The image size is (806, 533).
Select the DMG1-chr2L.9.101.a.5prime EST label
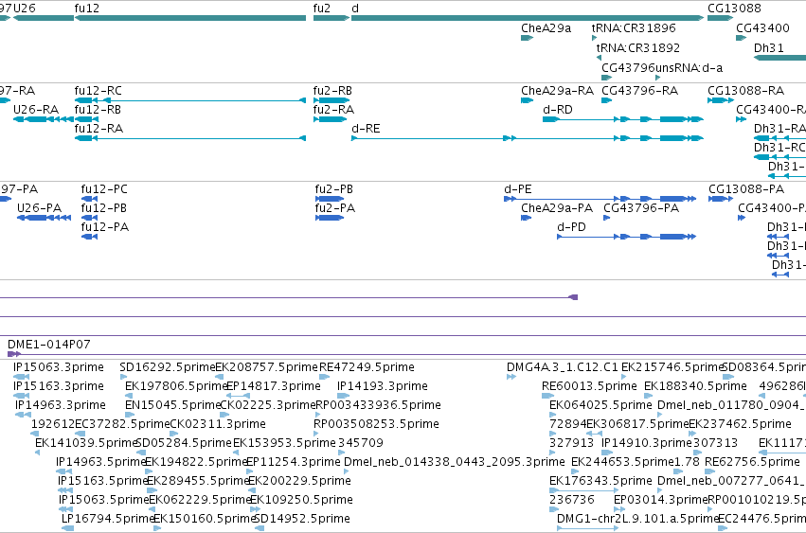pyautogui.click(x=637, y=519)
